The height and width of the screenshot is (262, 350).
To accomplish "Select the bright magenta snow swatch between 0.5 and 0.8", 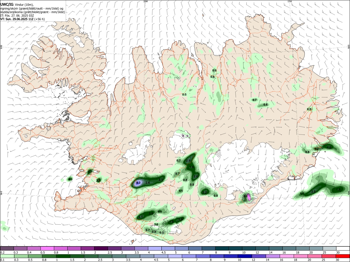I will click(47, 248).
